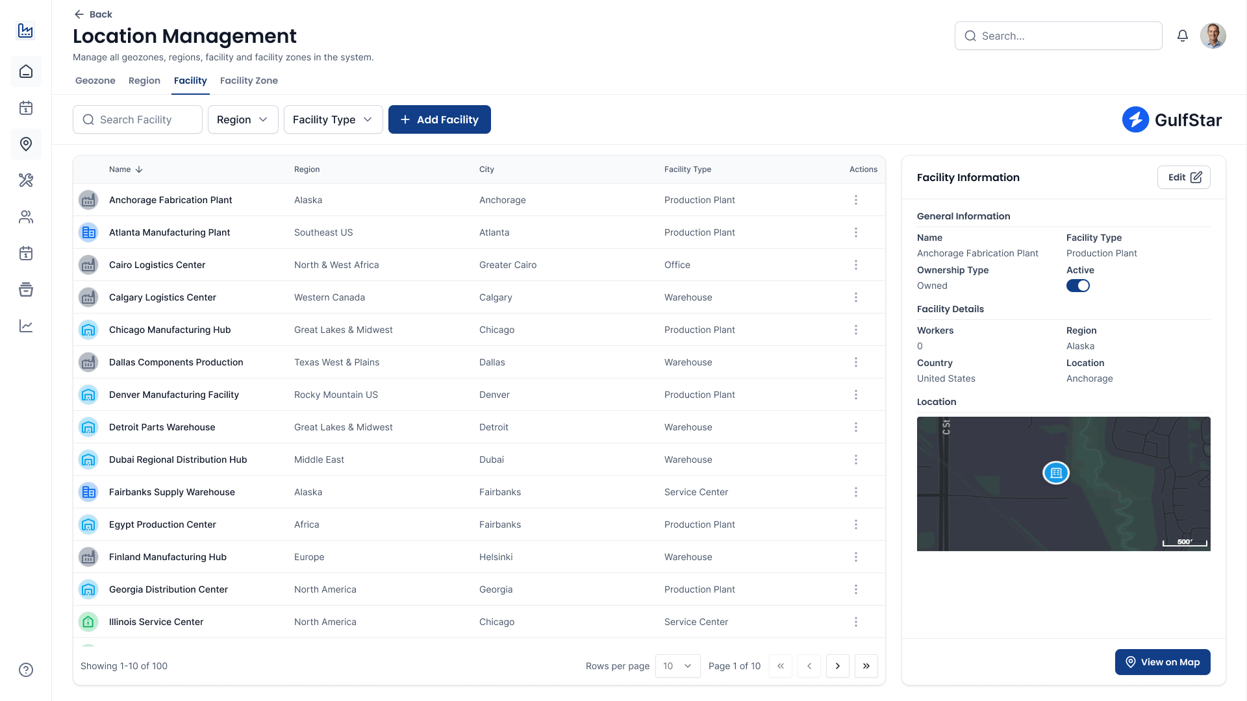Select the location pin icon in sidebar
Viewport: 1247px width, 701px height.
[x=26, y=144]
